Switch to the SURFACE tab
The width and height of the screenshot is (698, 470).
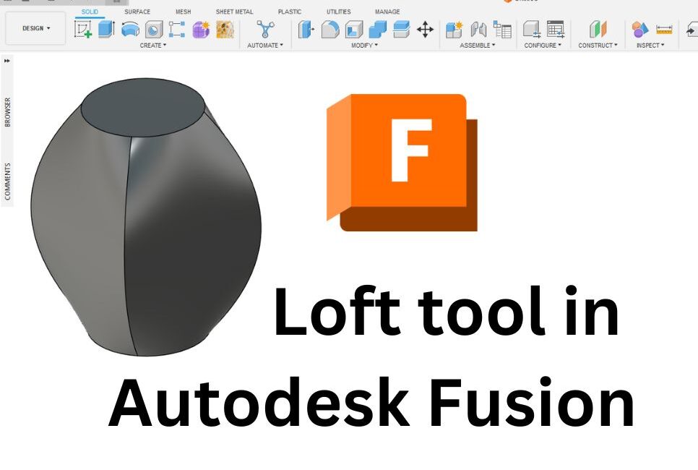point(137,12)
